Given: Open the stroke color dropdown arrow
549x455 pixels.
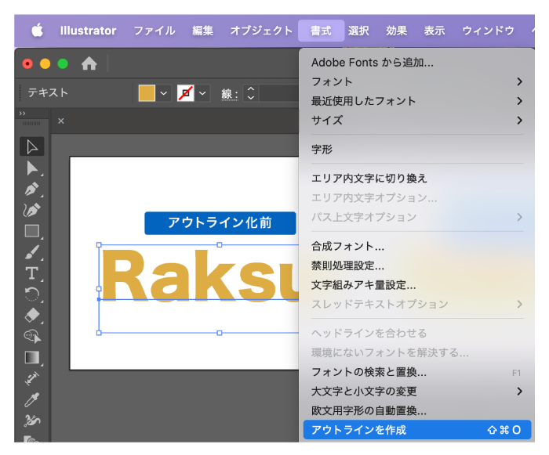Looking at the screenshot, I should pyautogui.click(x=202, y=93).
